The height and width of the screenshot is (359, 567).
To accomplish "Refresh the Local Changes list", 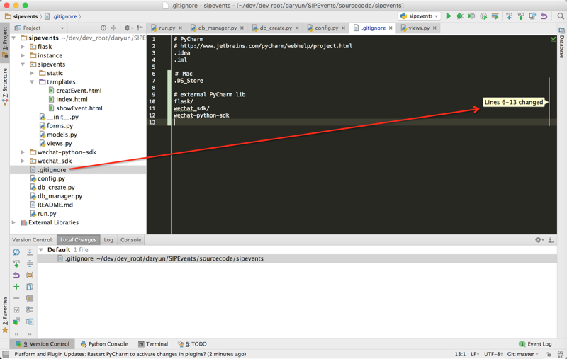I will tap(16, 252).
